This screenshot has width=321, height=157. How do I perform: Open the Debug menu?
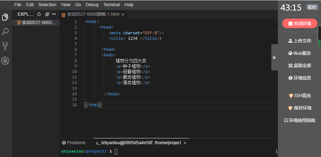92,5
